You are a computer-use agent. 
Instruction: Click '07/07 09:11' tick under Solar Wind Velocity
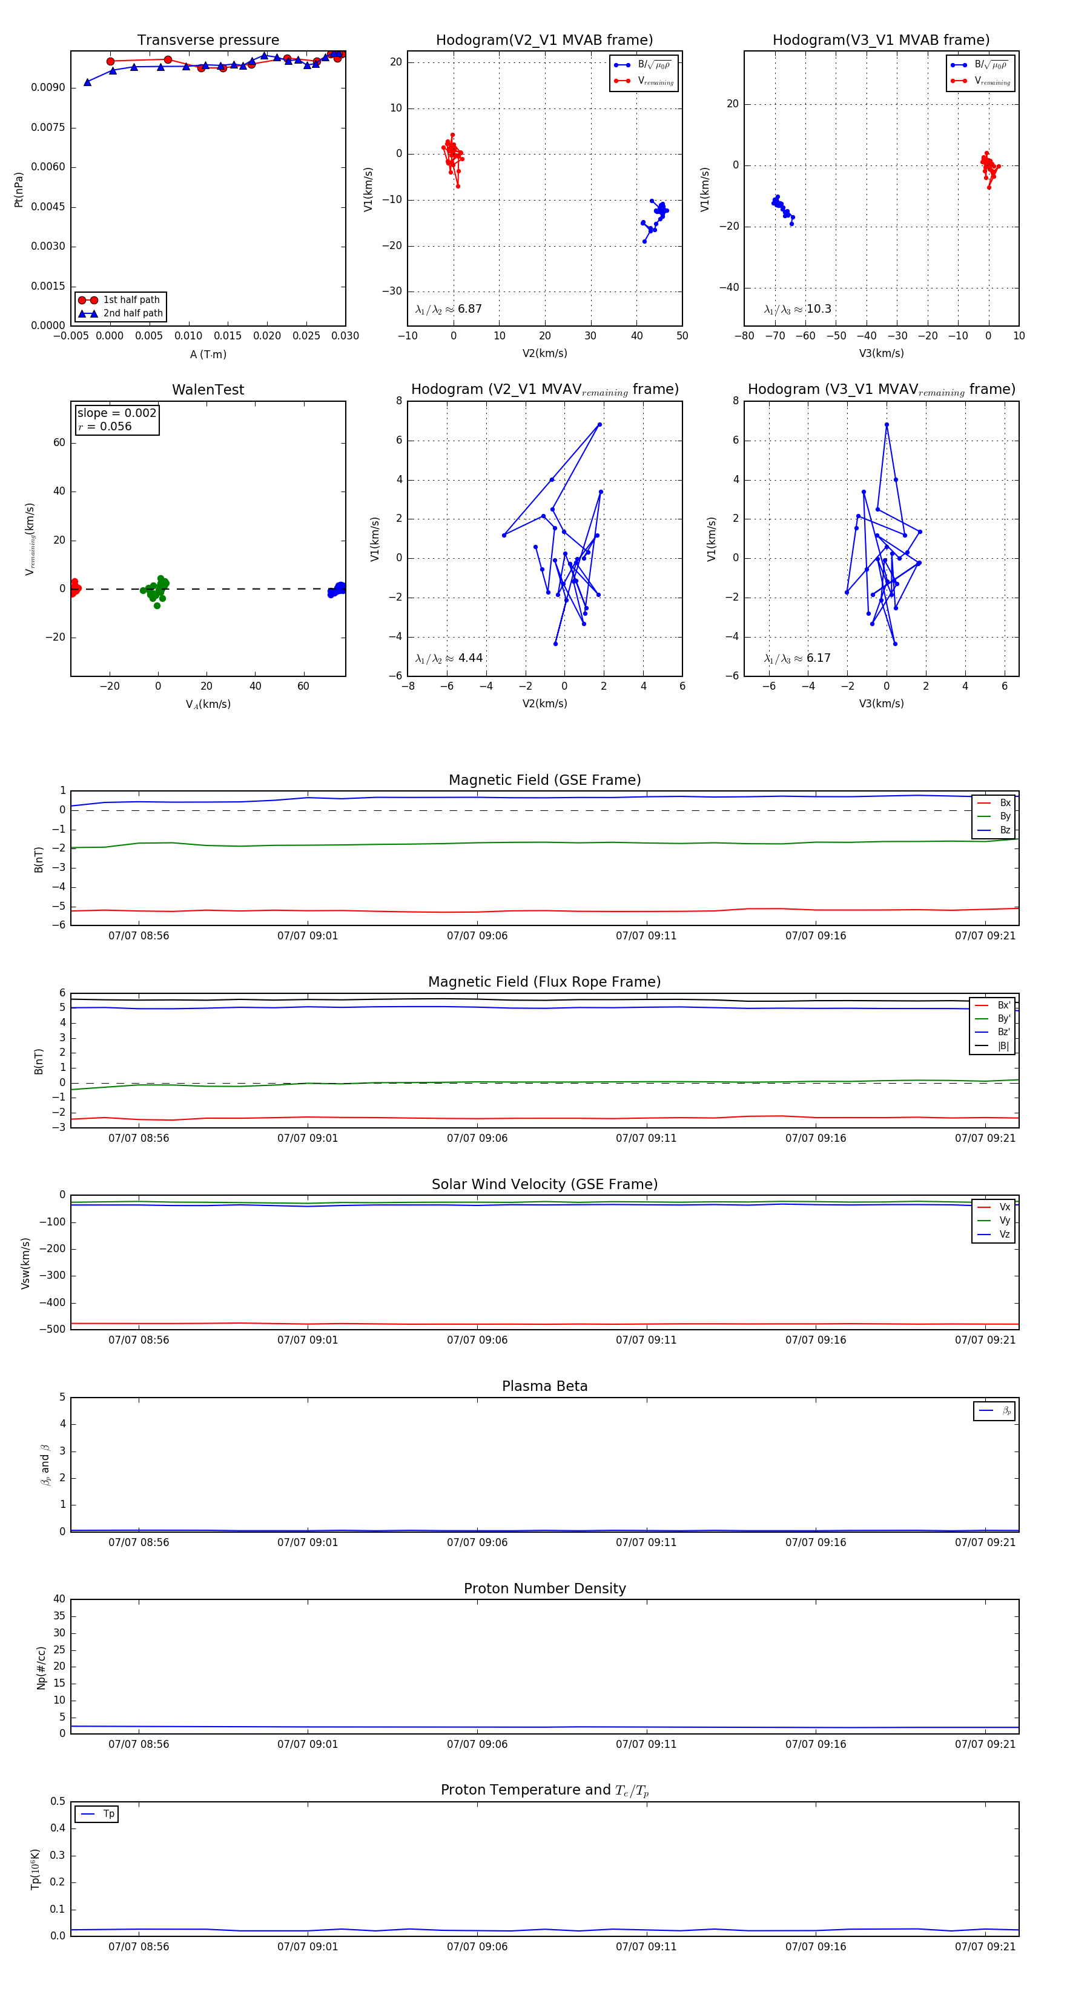coord(646,1340)
